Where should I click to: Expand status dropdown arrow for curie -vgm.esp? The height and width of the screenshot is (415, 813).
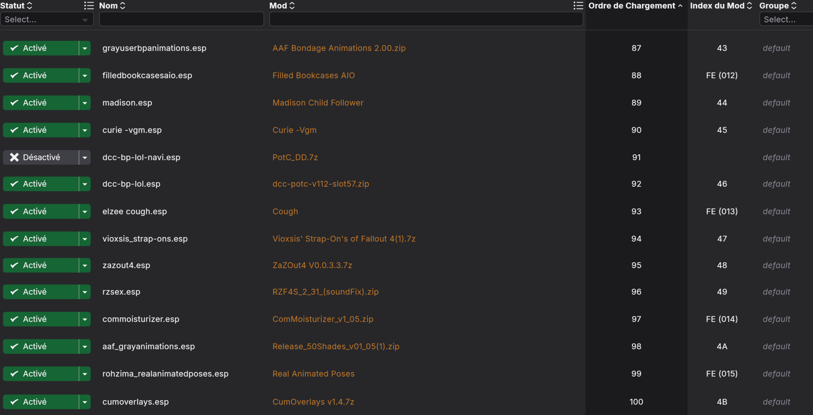coord(85,130)
